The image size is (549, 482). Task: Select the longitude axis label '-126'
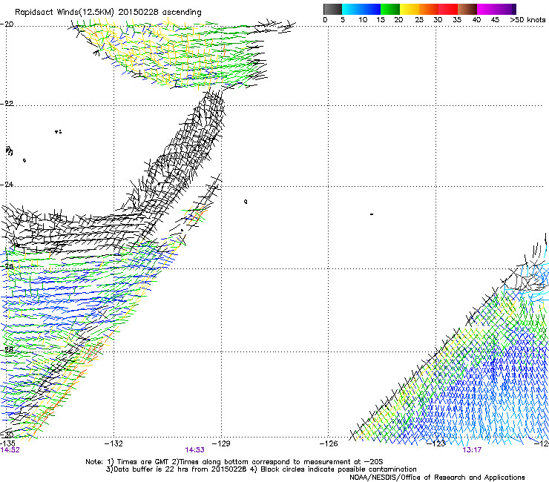(x=329, y=443)
